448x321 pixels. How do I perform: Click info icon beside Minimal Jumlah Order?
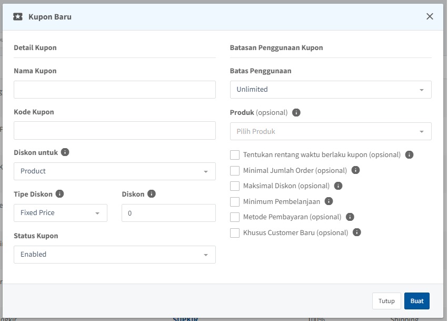(x=355, y=170)
